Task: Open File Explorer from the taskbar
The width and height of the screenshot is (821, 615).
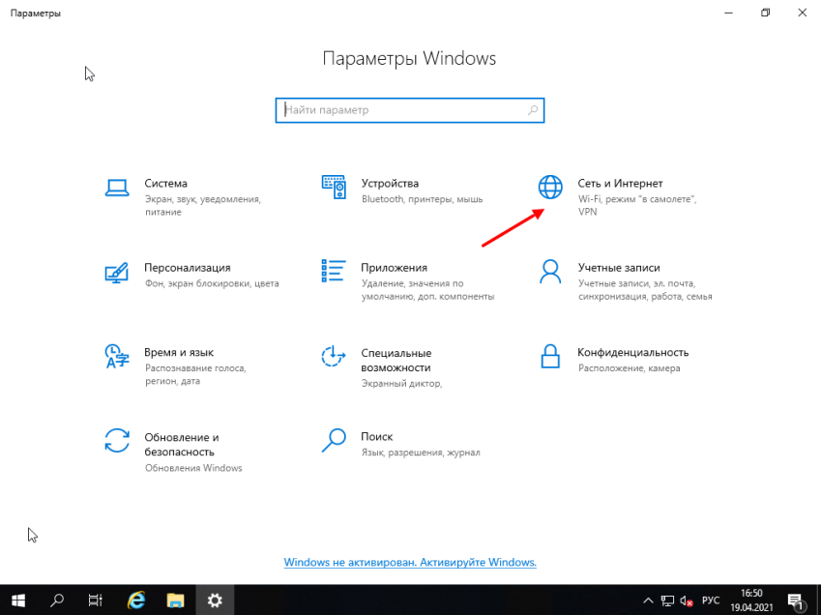Action: pyautogui.click(x=175, y=600)
